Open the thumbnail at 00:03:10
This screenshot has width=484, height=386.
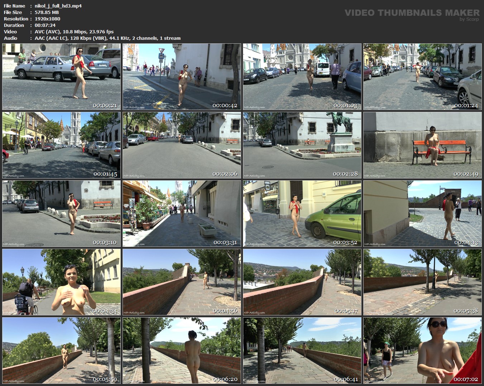(61, 214)
